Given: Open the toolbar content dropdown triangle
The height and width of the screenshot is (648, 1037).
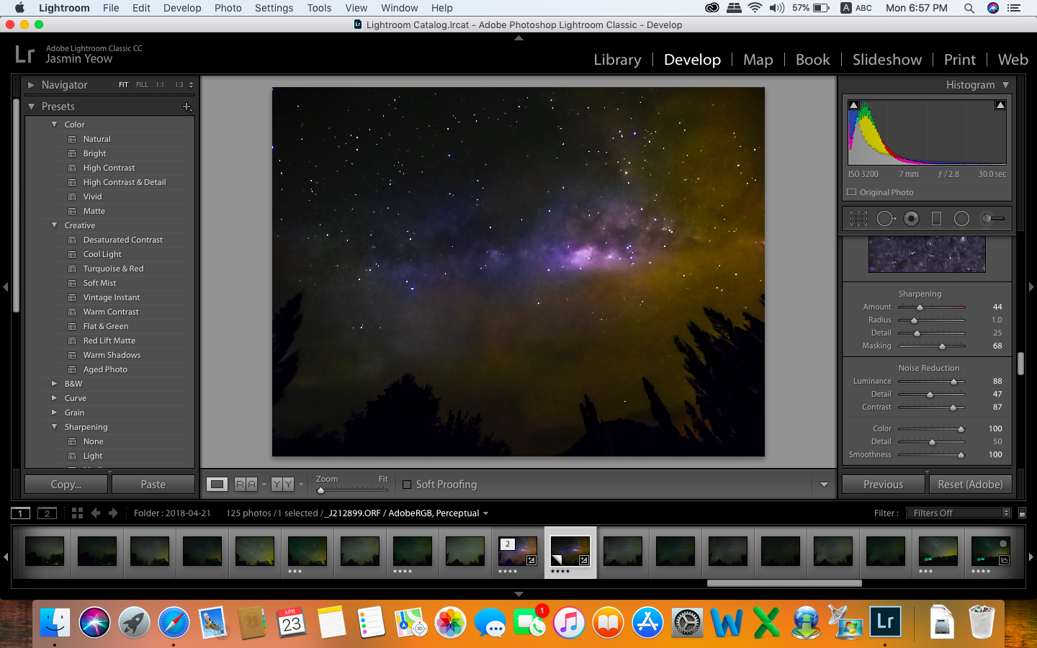Looking at the screenshot, I should coord(825,485).
